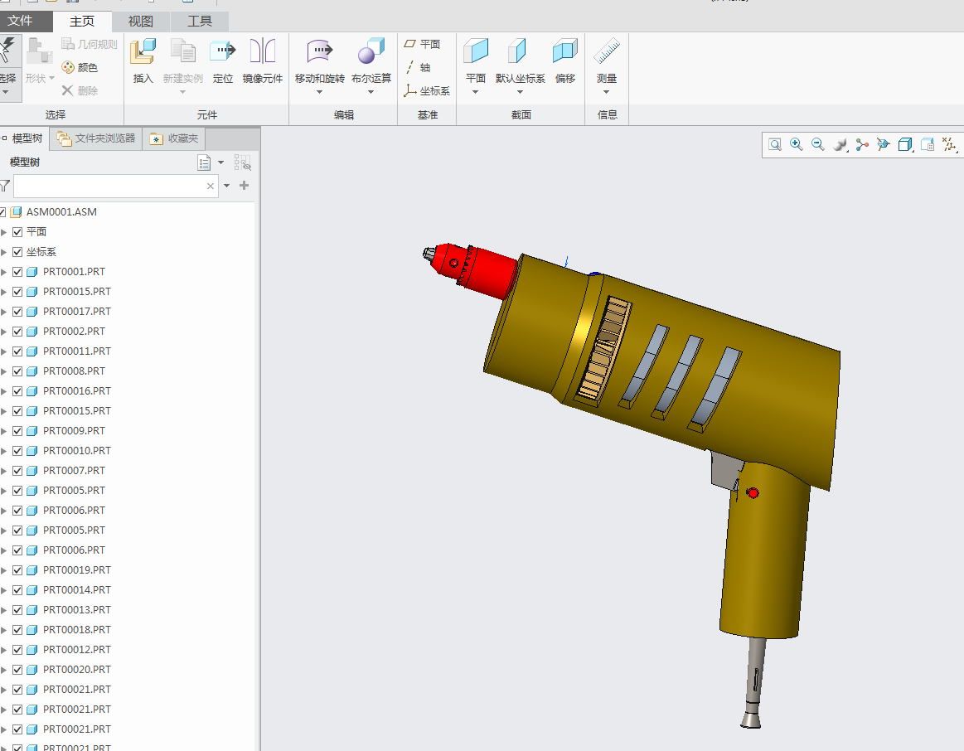
Task: Open the 颜色 (Color) palette
Action: 80,68
